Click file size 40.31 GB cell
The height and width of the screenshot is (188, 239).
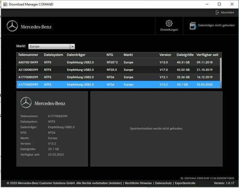pyautogui.click(x=183, y=62)
